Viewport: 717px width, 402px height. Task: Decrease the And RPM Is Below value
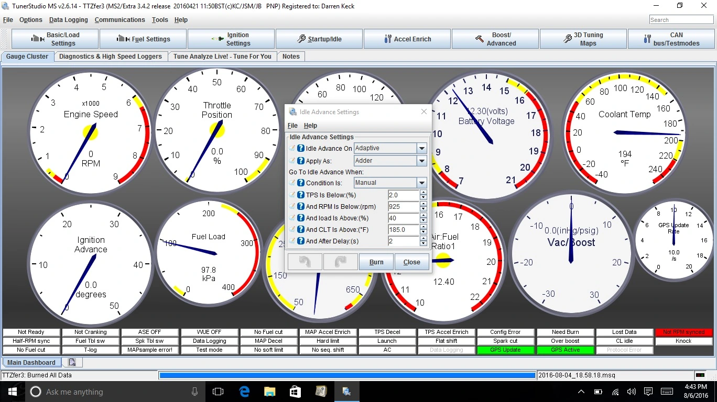click(x=423, y=209)
